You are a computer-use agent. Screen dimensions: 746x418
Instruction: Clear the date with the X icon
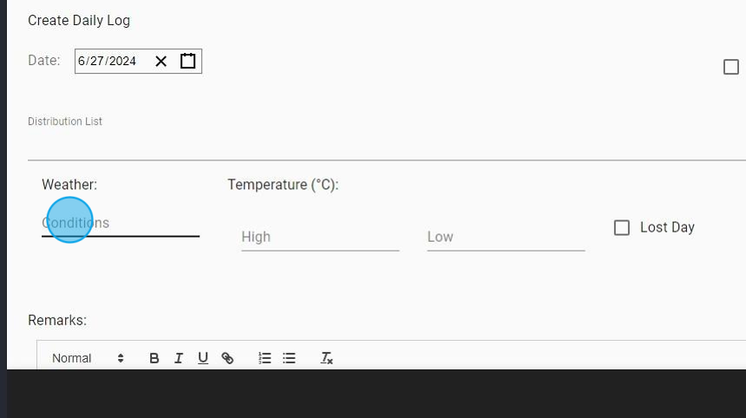(x=161, y=61)
